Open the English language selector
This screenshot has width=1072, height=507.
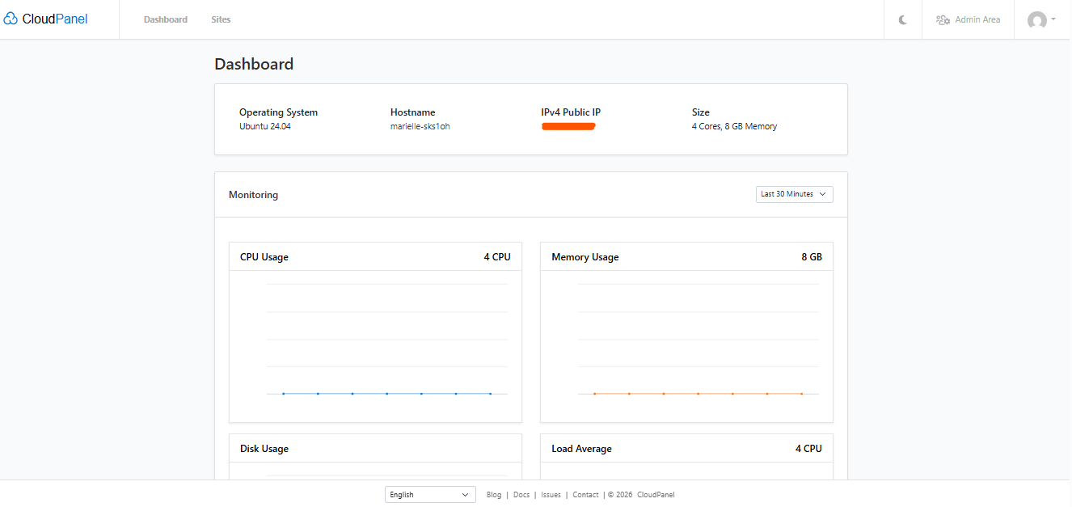pyautogui.click(x=430, y=495)
